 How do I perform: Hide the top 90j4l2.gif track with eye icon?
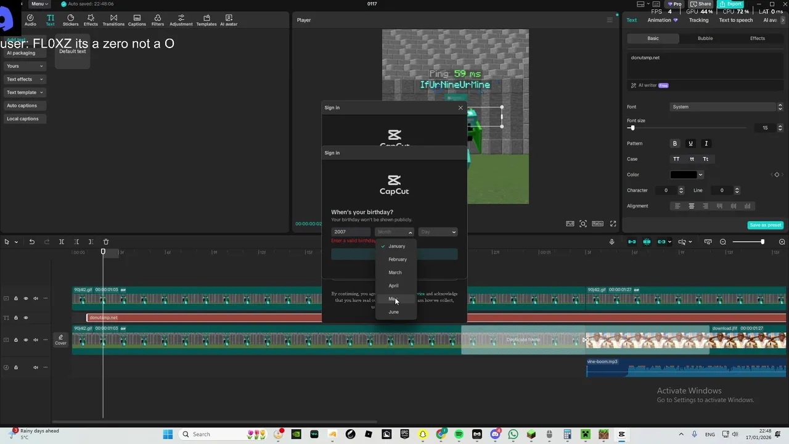pos(26,298)
